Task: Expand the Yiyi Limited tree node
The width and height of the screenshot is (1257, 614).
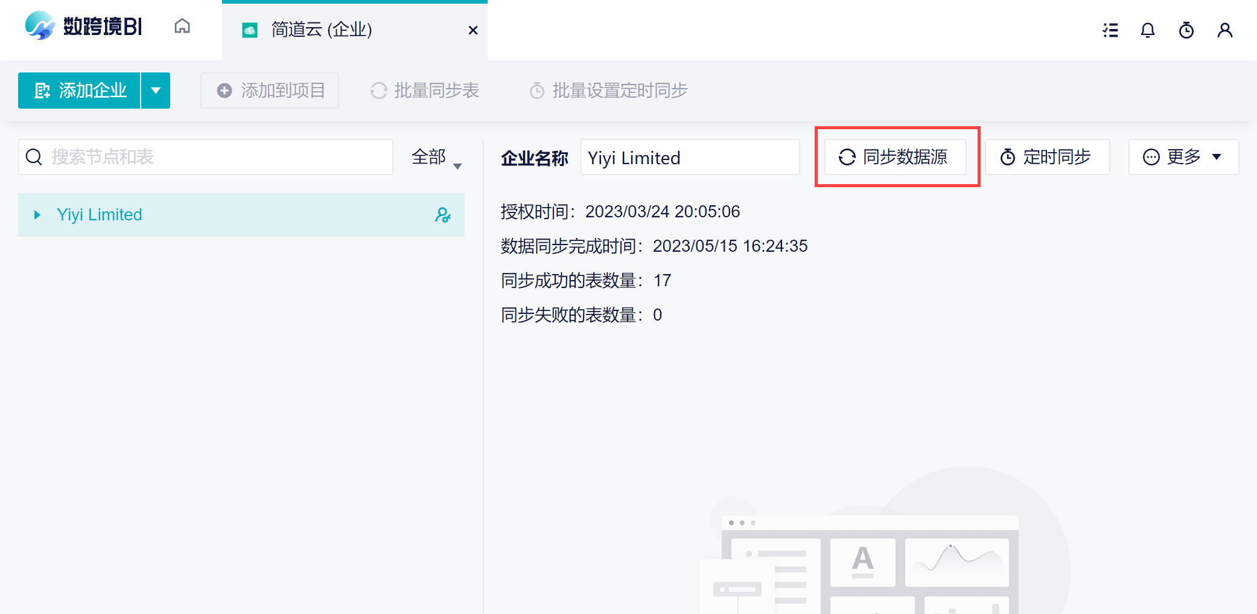Action: (x=37, y=215)
